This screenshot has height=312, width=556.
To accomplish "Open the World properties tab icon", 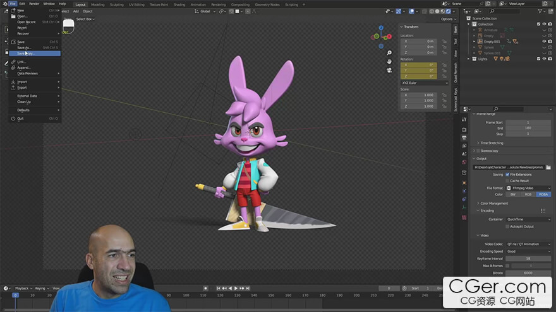I will click(464, 162).
